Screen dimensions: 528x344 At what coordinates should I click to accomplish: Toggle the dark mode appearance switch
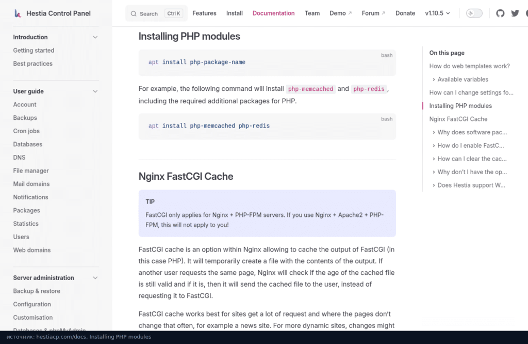click(x=474, y=13)
